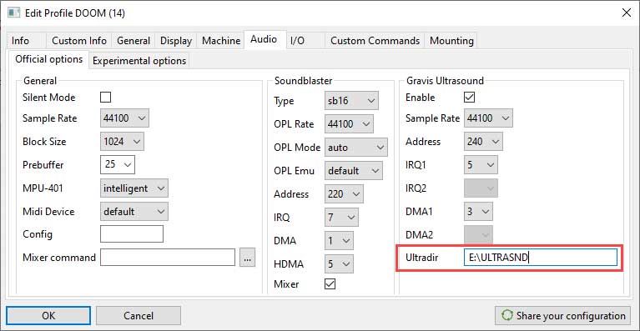Click Share your configuration button
The height and width of the screenshot is (331, 640).
562,315
